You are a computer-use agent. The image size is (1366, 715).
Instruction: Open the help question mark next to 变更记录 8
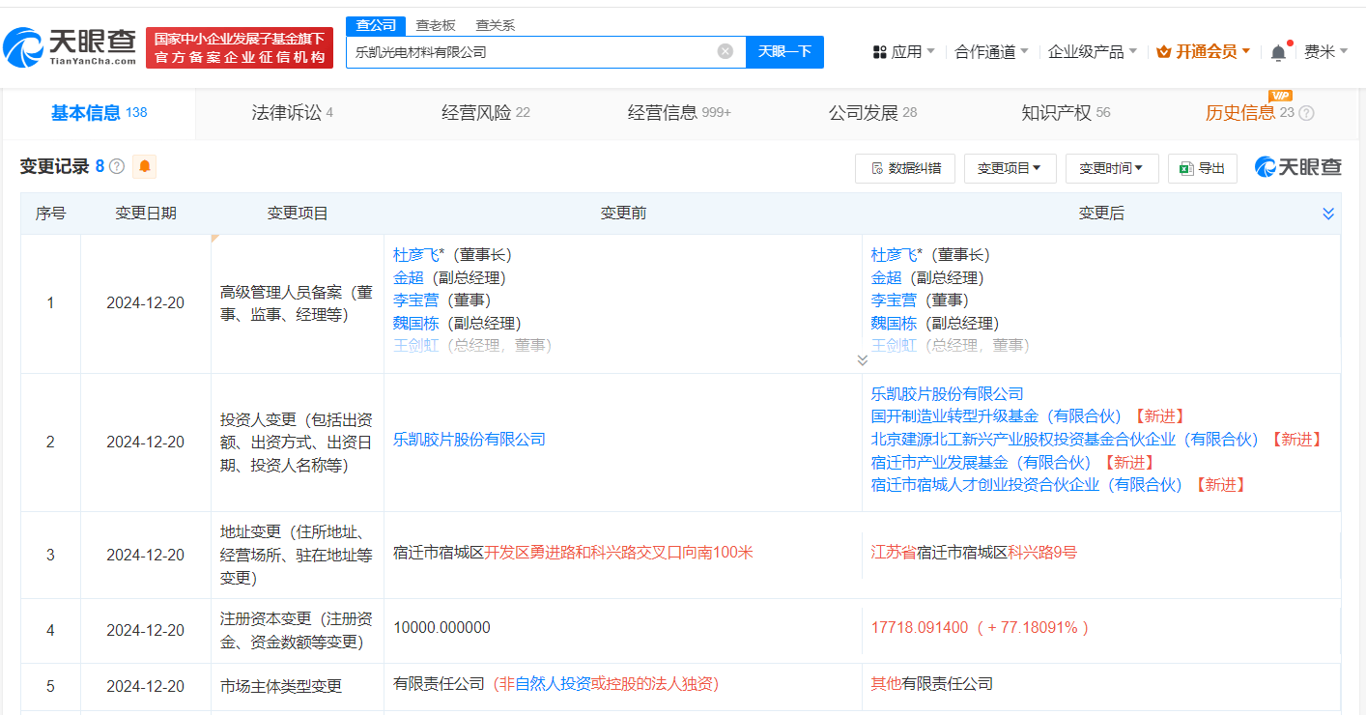click(x=116, y=166)
